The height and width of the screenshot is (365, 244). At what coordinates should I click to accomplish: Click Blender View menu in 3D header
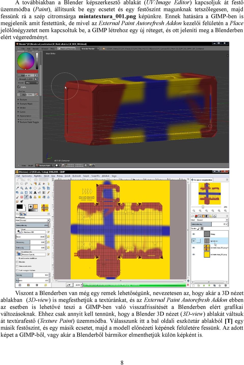24,165
